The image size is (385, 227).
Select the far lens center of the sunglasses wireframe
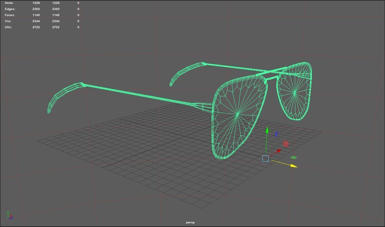[295, 93]
